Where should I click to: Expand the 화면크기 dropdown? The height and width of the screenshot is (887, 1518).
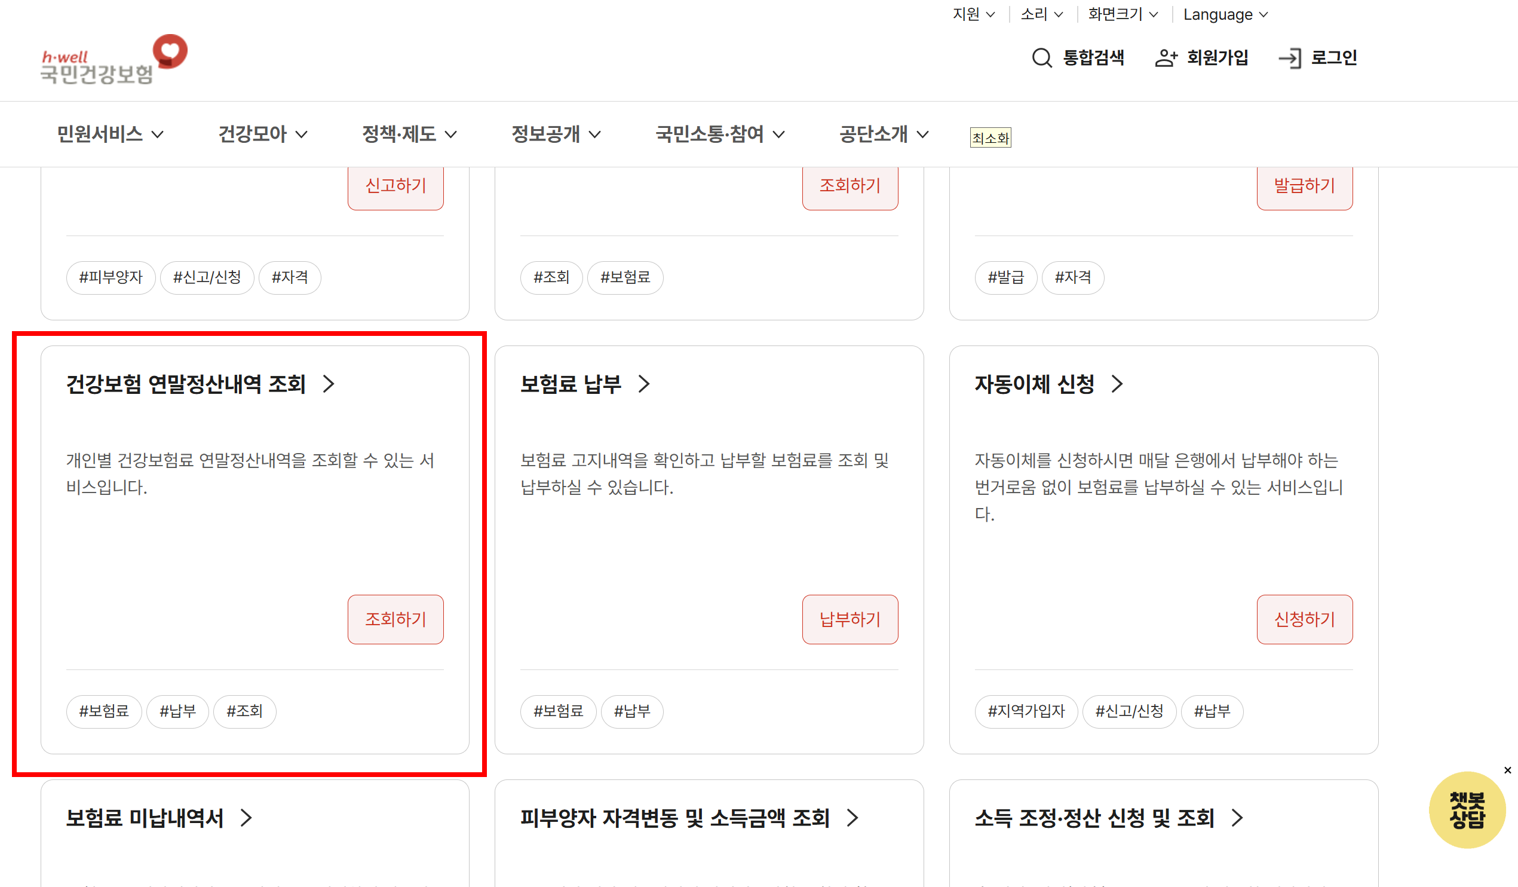[x=1123, y=14]
